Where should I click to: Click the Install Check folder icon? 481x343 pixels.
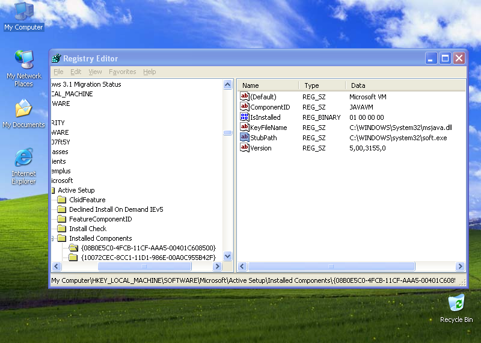point(62,229)
